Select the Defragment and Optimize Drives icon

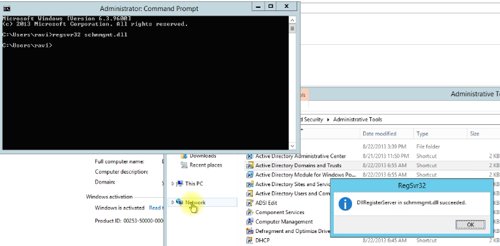(250, 231)
